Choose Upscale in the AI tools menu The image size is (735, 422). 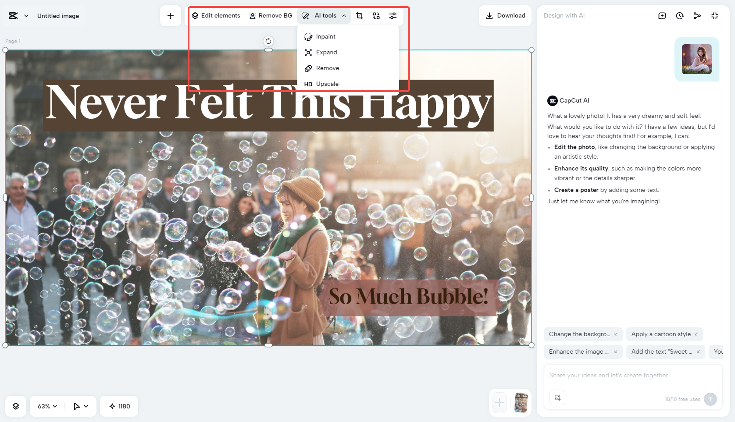coord(327,84)
